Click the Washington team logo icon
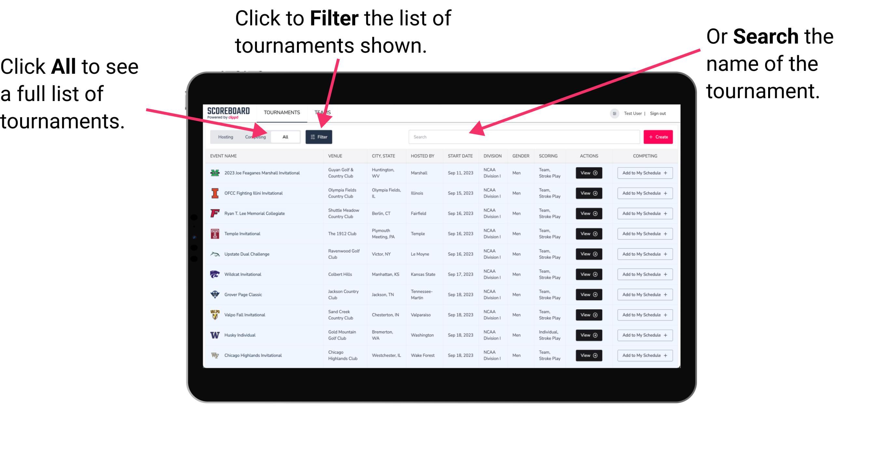 point(214,335)
